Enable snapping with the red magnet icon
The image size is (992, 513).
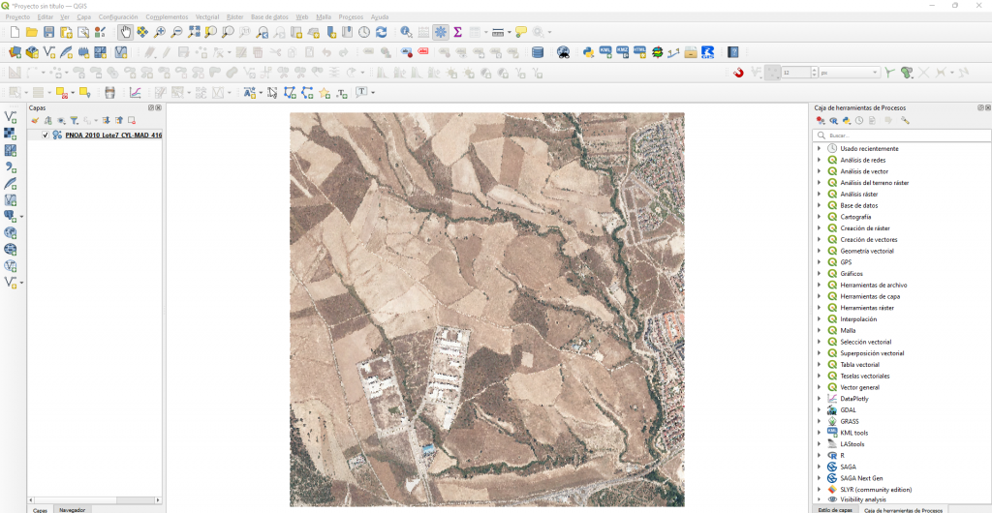point(738,73)
